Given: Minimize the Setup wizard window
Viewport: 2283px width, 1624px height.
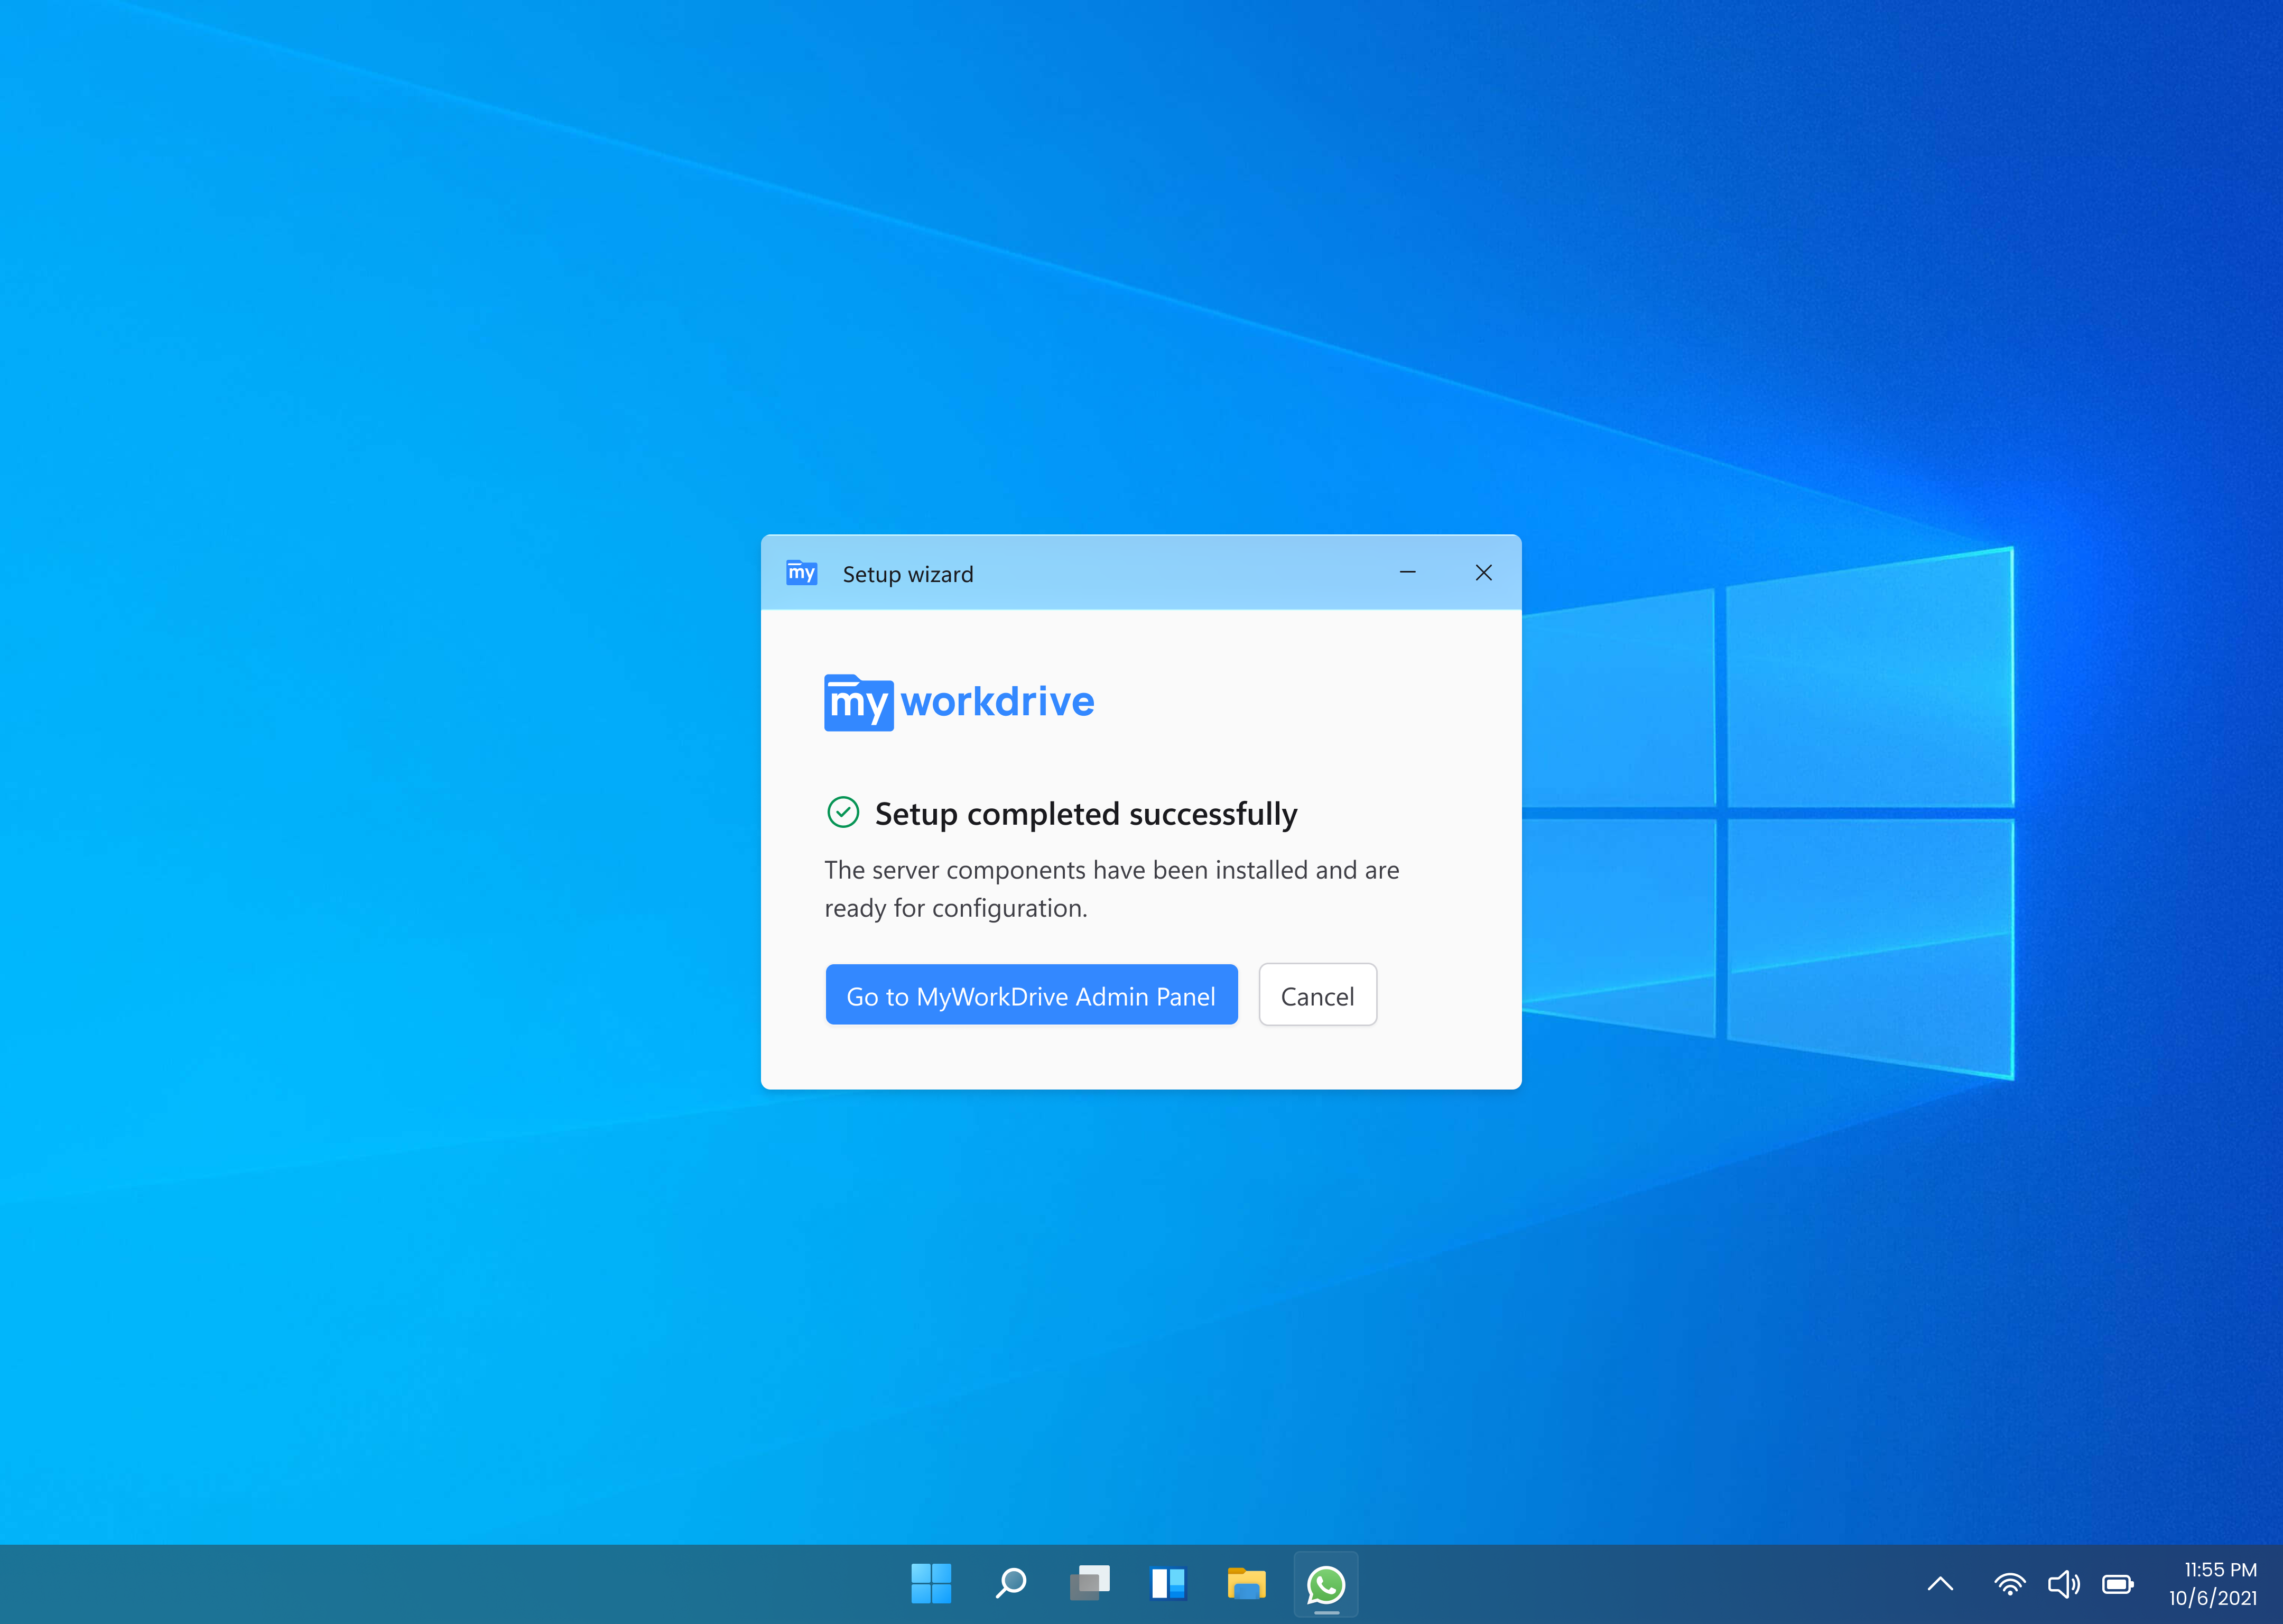Looking at the screenshot, I should click(1407, 572).
